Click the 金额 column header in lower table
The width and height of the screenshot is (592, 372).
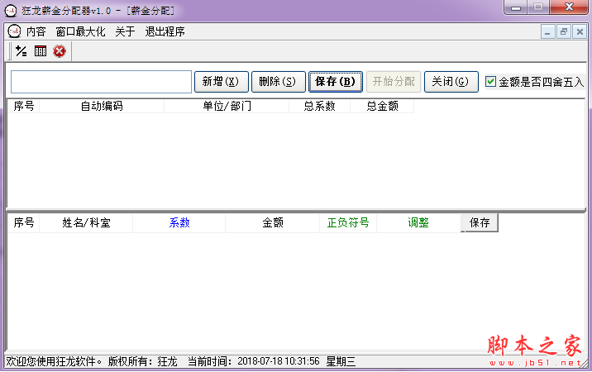273,223
